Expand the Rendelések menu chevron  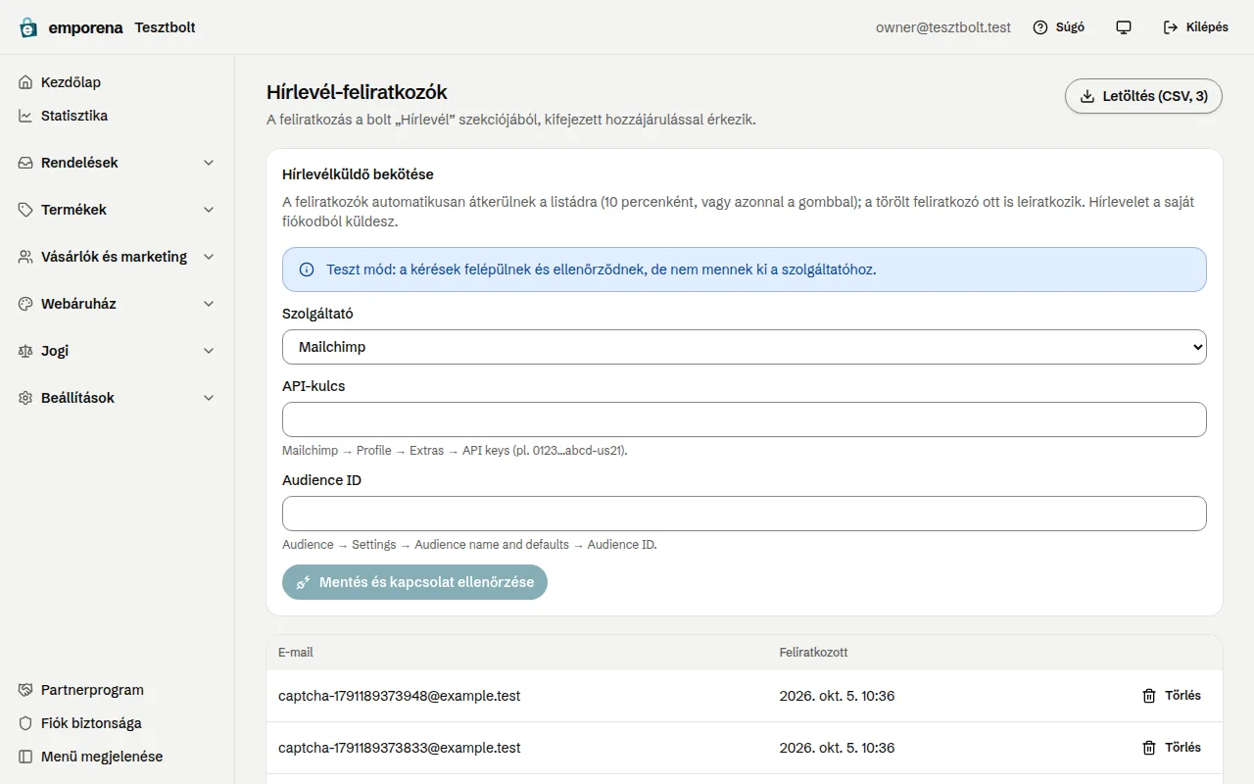(x=209, y=163)
